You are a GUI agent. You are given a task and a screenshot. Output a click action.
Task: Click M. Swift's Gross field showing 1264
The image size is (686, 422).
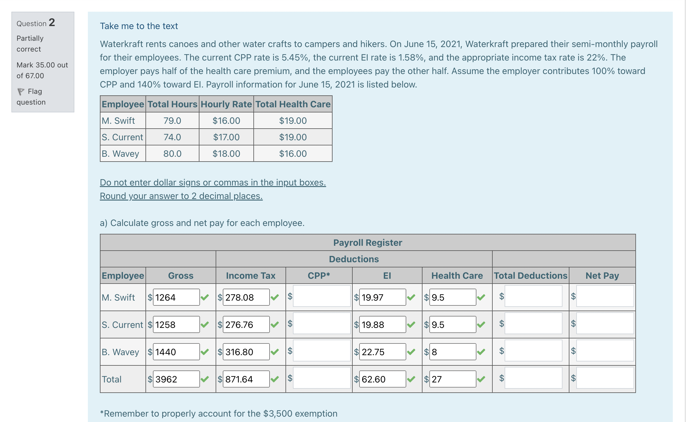tap(176, 297)
